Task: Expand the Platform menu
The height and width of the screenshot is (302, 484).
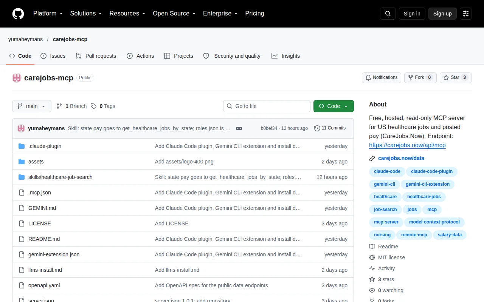Action: pos(48,14)
